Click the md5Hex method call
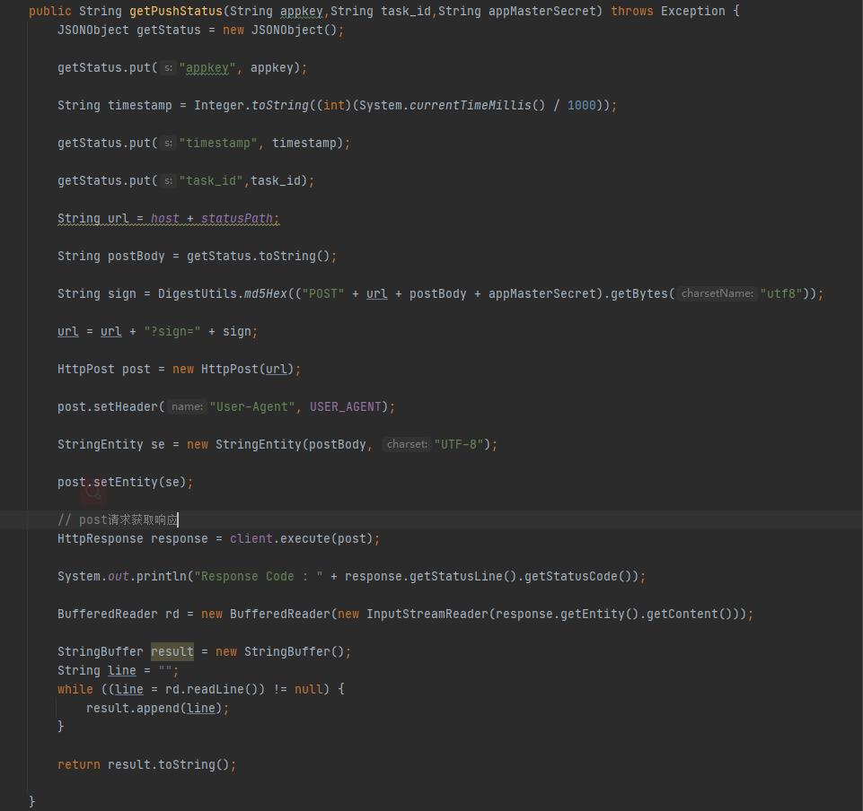The width and height of the screenshot is (863, 811). [266, 293]
